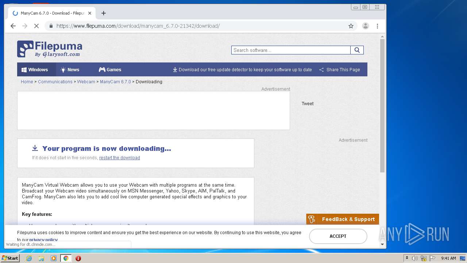The width and height of the screenshot is (467, 263).
Task: Open the News menu tab
Action: (x=70, y=69)
